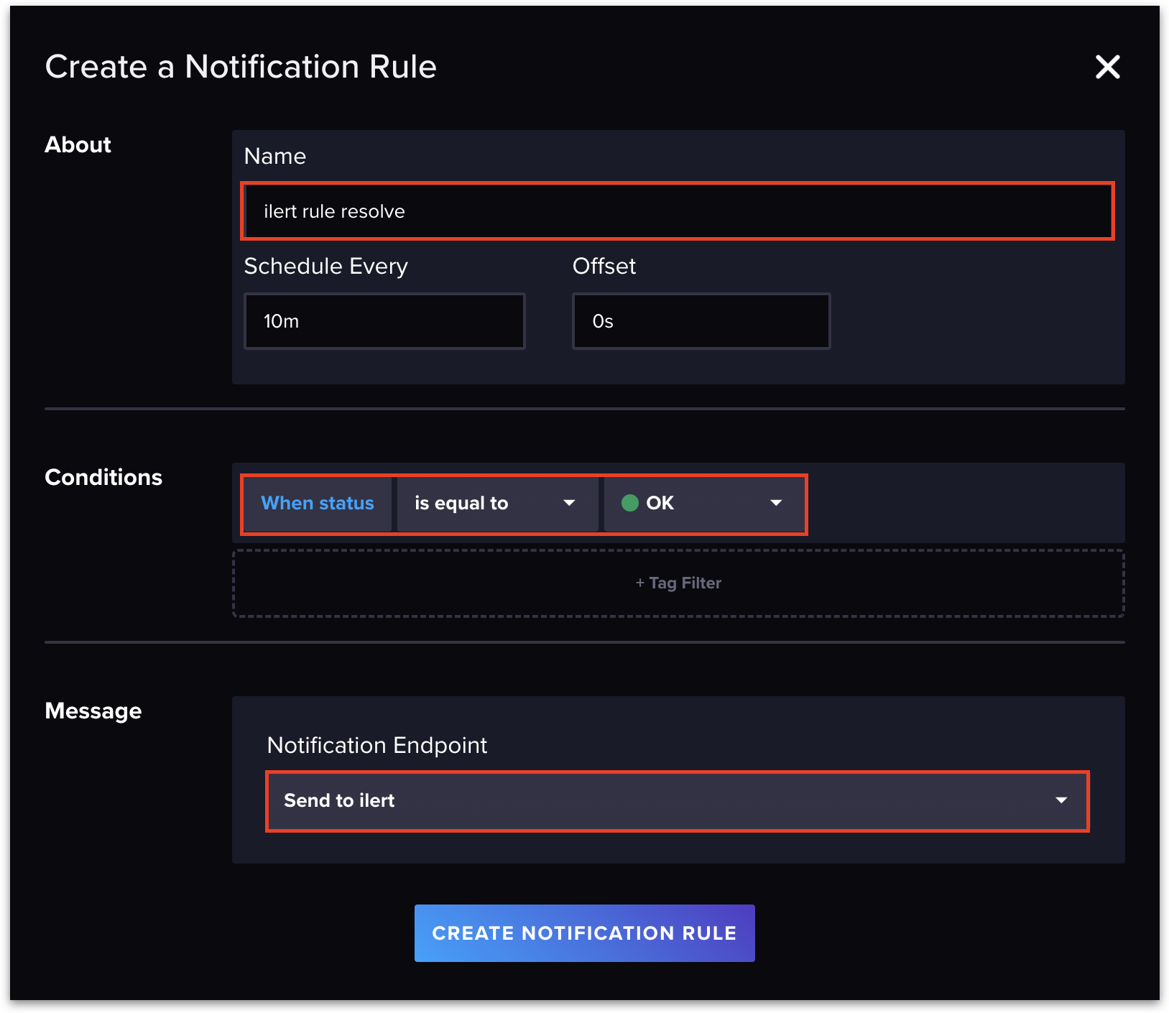Click the caret arrow beside 'is equal to'
The width and height of the screenshot is (1169, 1013).
[569, 503]
